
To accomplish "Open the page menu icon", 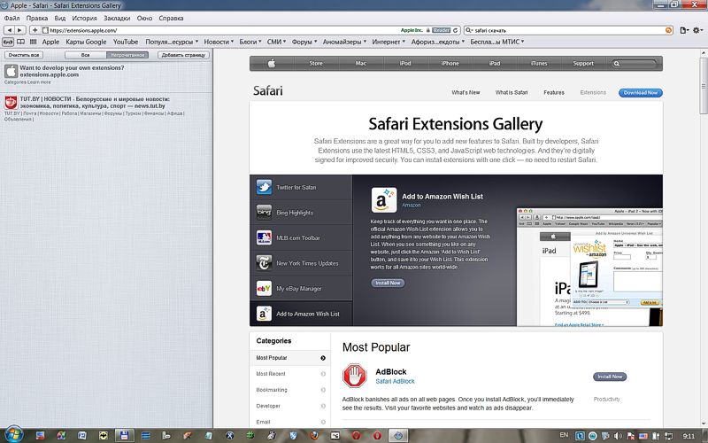I will 684,30.
